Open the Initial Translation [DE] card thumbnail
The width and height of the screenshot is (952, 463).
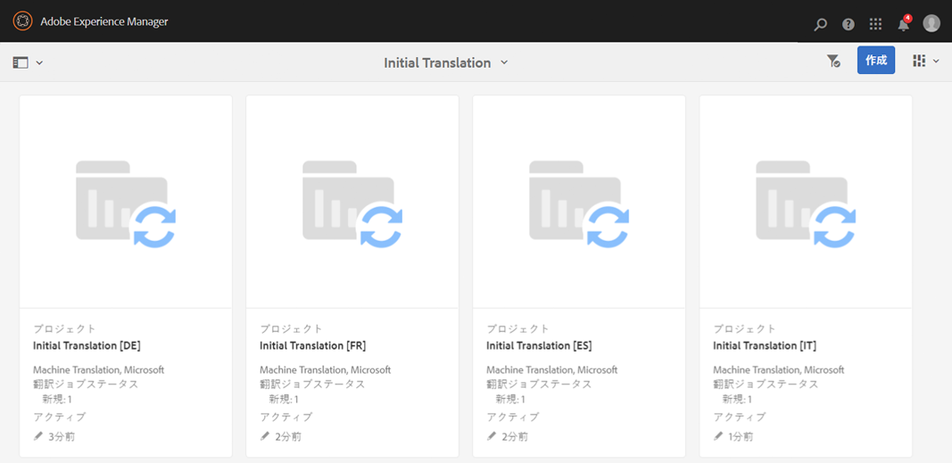point(126,203)
